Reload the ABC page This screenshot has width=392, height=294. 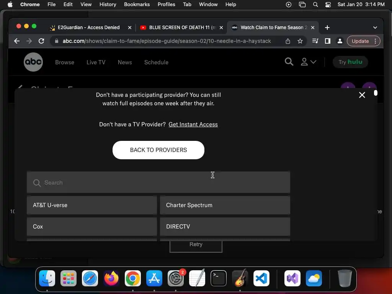(x=41, y=41)
